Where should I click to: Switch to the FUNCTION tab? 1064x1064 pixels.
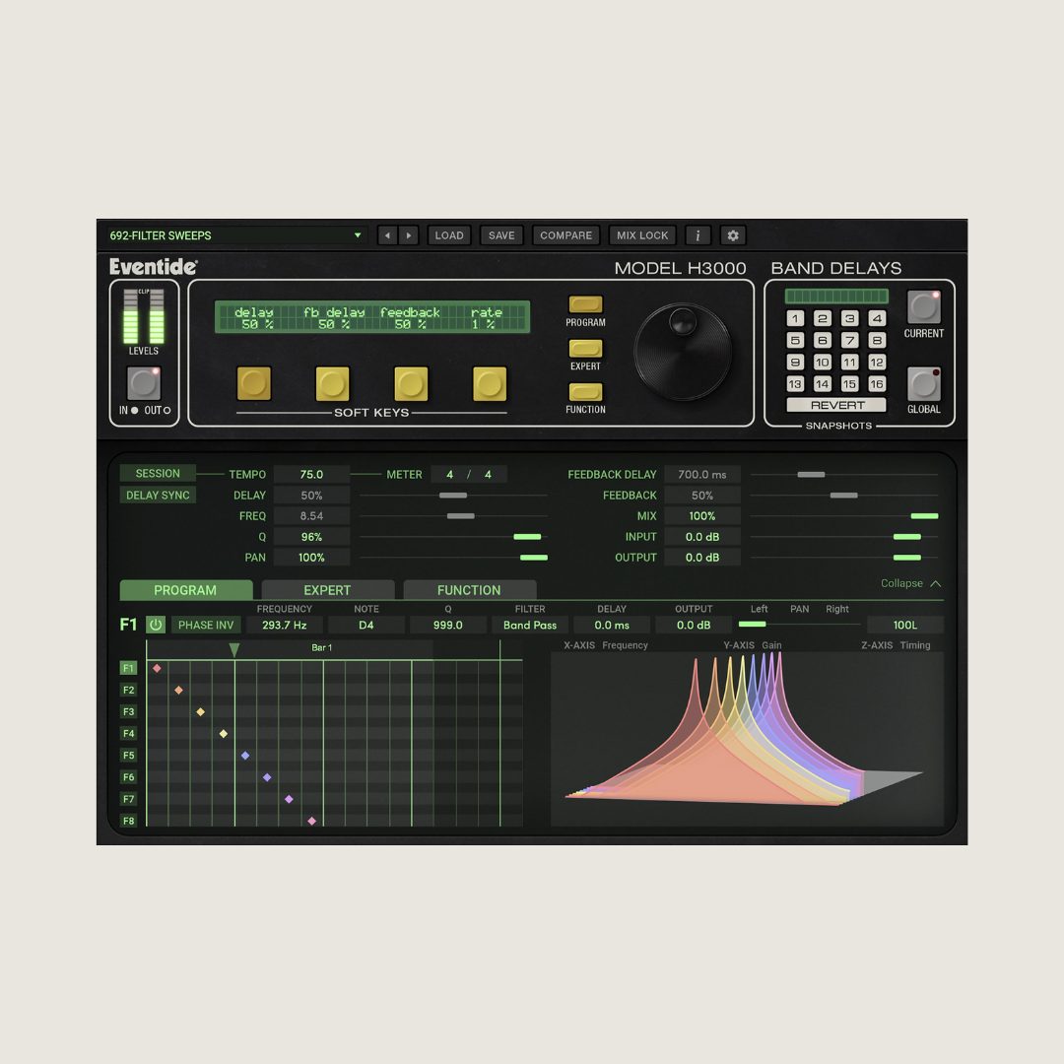coord(469,590)
